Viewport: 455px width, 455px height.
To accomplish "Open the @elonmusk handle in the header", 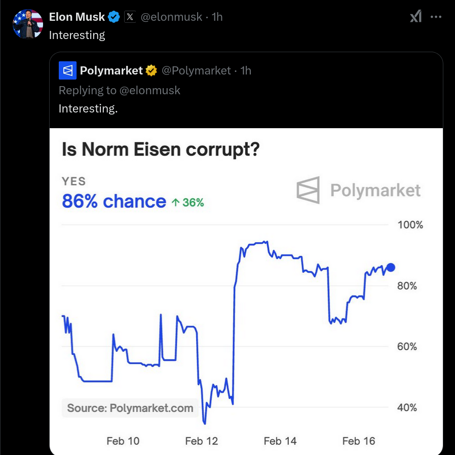I will [x=171, y=17].
